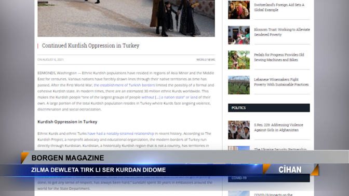Open the WORLD NEWS category tag

point(206,60)
